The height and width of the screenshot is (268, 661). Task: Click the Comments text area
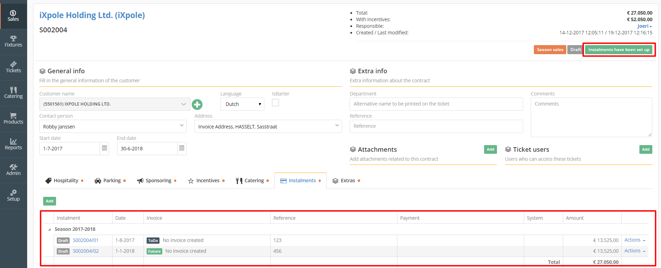click(591, 117)
